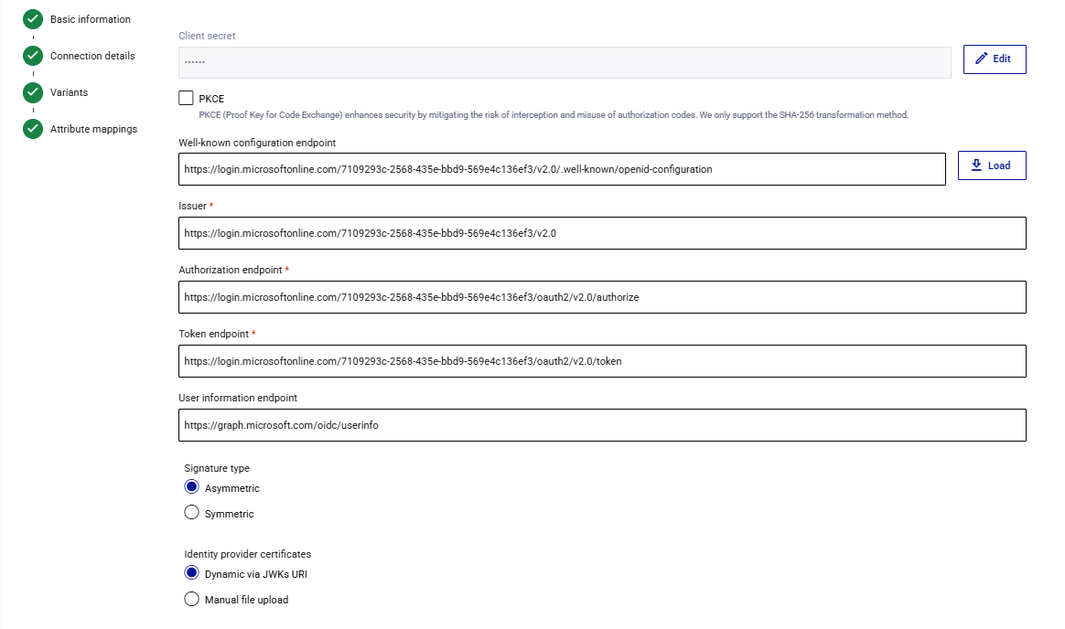Click the download icon in Load button
This screenshot has width=1065, height=629.
click(x=976, y=165)
